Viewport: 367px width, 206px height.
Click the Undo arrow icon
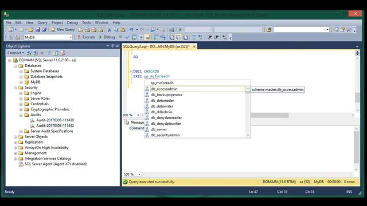pyautogui.click(x=131, y=30)
